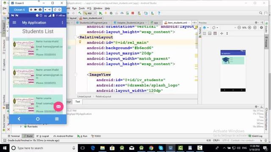The width and height of the screenshot is (271, 152).
Task: Click the power icon in Ocean 6 toolbar
Action: click(x=59, y=10)
